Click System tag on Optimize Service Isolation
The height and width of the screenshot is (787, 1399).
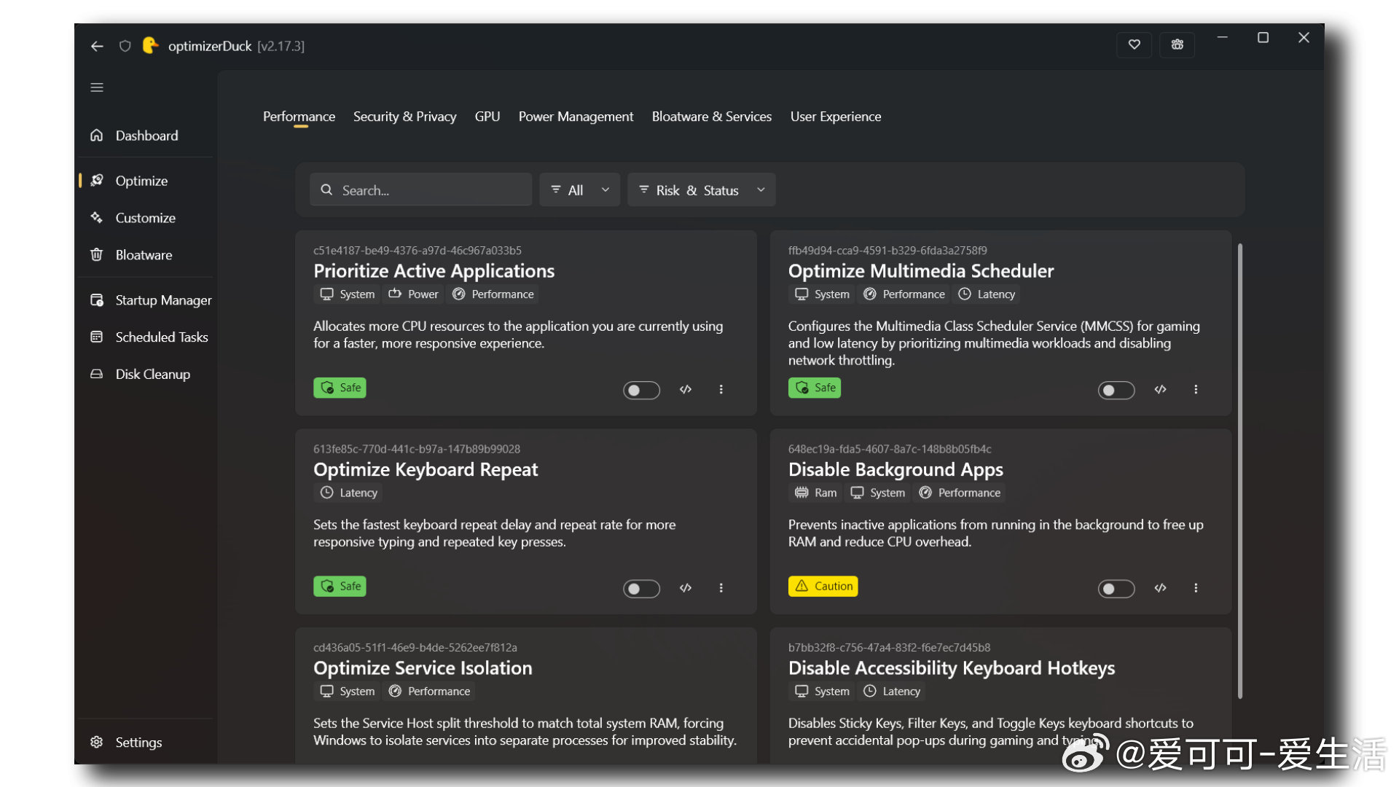(348, 692)
